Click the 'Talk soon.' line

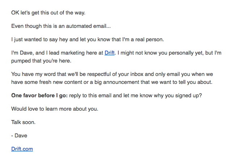click(24, 122)
